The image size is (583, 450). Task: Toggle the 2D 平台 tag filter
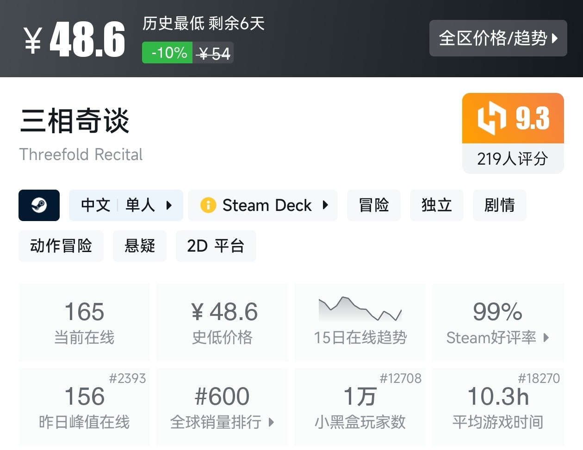click(x=216, y=246)
